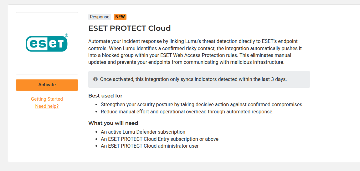Select the active Lumu Defender subscription item
Viewport: 360px width, 171px height.
click(x=143, y=132)
